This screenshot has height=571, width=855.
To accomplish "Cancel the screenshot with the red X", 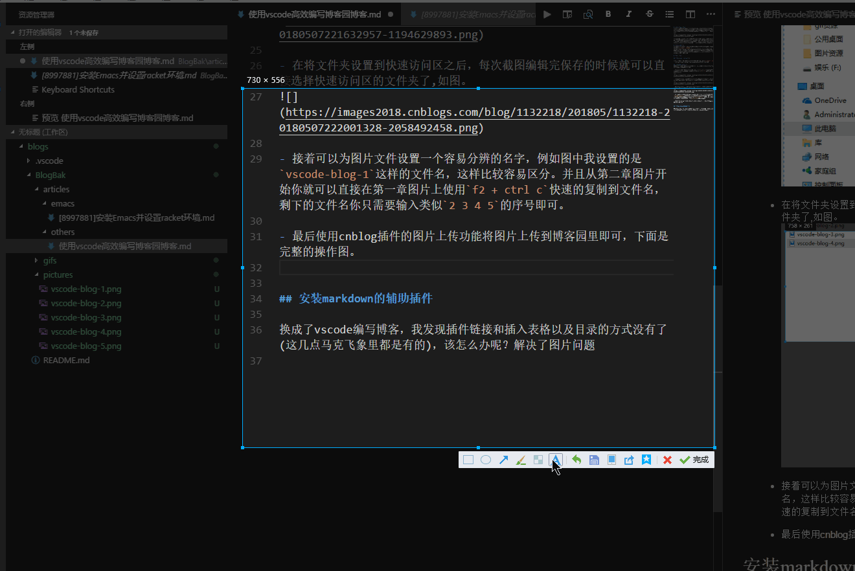I will coord(667,460).
